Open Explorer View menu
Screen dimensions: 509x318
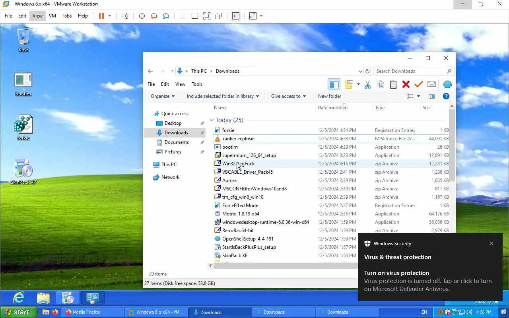(180, 84)
